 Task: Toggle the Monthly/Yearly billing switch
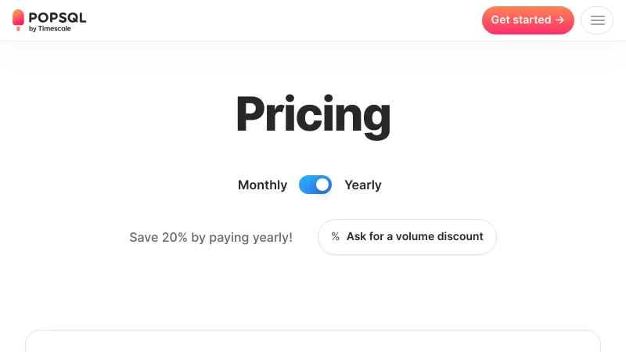point(315,185)
